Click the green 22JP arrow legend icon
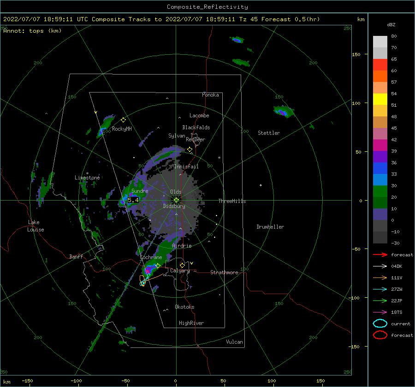This screenshot has width=415, height=387. [x=380, y=300]
